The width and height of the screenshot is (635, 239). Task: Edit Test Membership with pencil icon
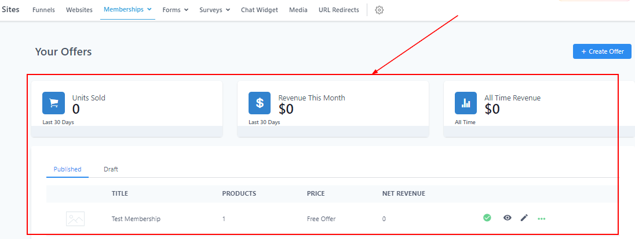pyautogui.click(x=524, y=218)
